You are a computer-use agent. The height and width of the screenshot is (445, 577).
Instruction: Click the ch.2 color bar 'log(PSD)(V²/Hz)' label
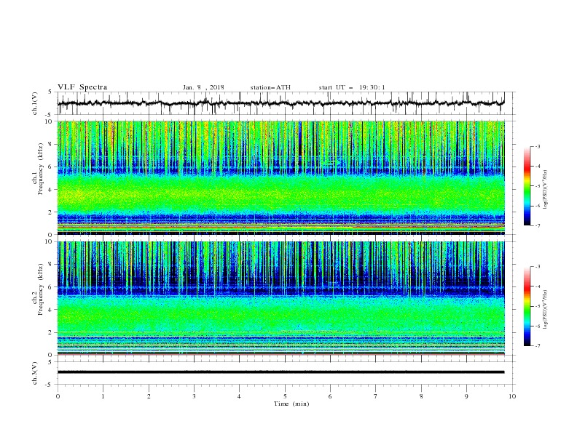point(546,310)
